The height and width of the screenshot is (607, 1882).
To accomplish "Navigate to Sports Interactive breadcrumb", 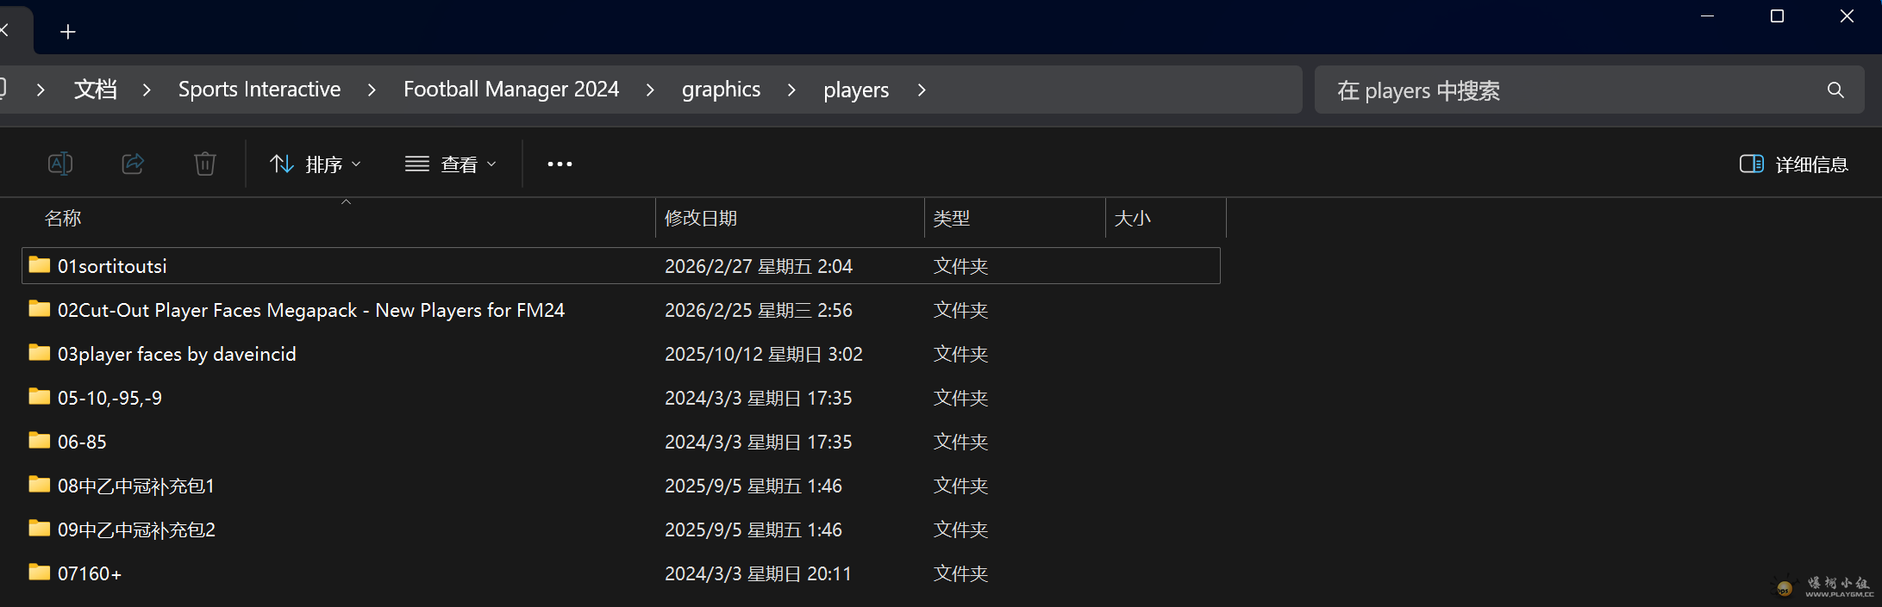I will point(259,90).
